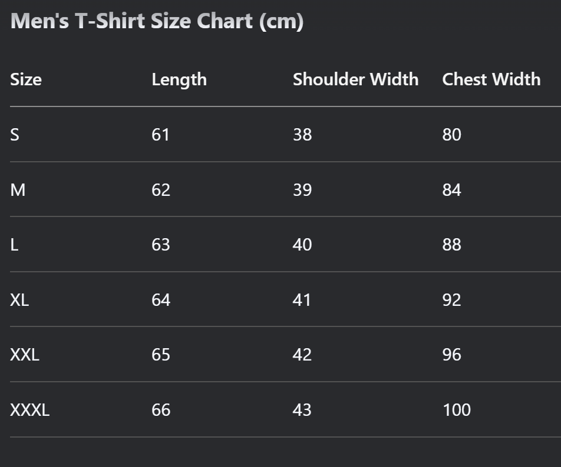
Task: Select the XXXL size row label
Action: pos(29,409)
